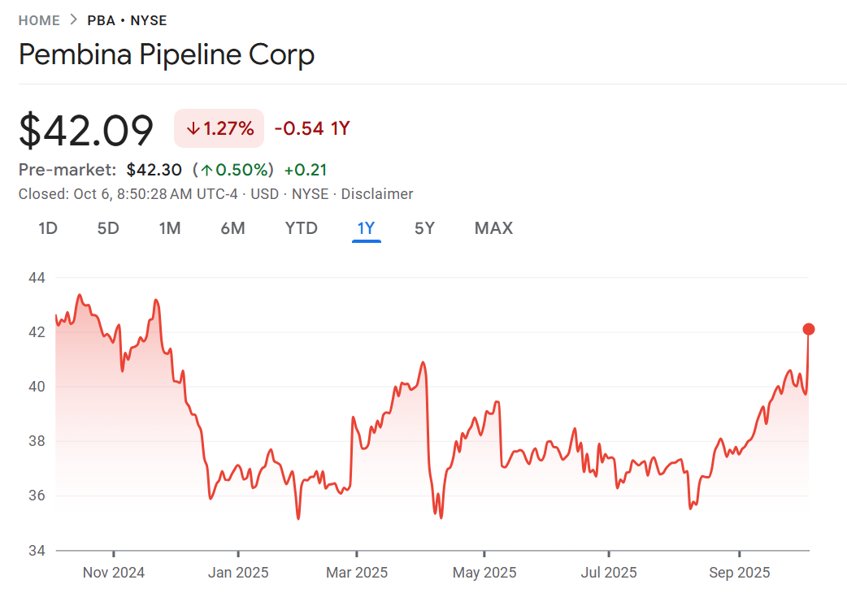
Task: Select the 5D range tab
Action: pos(108,228)
